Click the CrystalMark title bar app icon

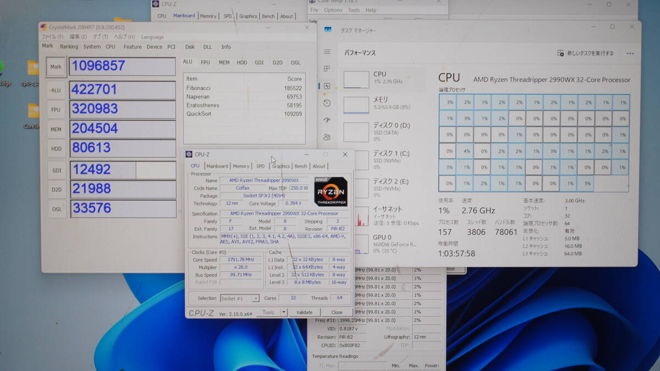(44, 27)
